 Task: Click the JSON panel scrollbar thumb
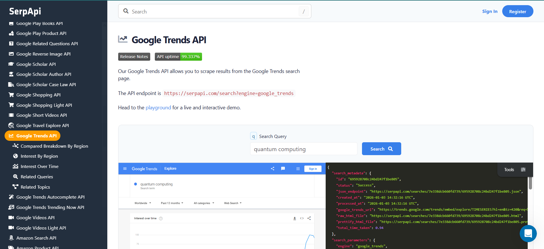530,183
